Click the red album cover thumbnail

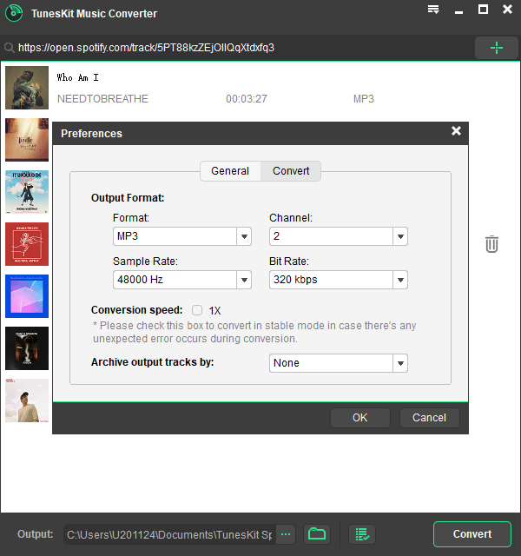27,244
